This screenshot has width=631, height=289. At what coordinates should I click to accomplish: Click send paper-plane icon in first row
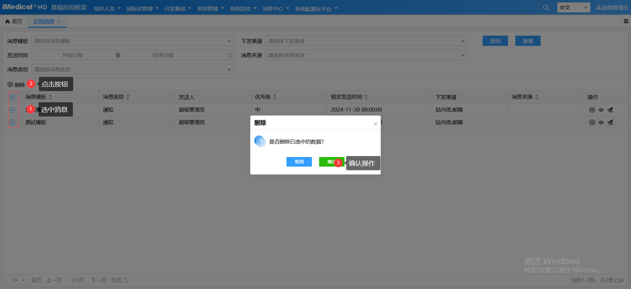tap(610, 110)
